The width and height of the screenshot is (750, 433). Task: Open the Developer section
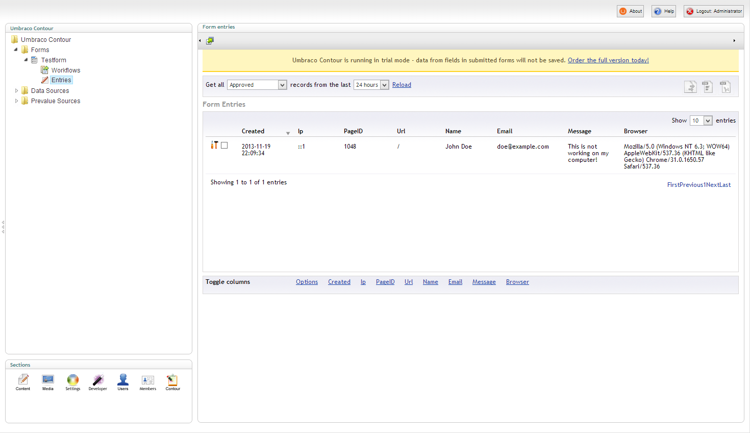pyautogui.click(x=98, y=382)
